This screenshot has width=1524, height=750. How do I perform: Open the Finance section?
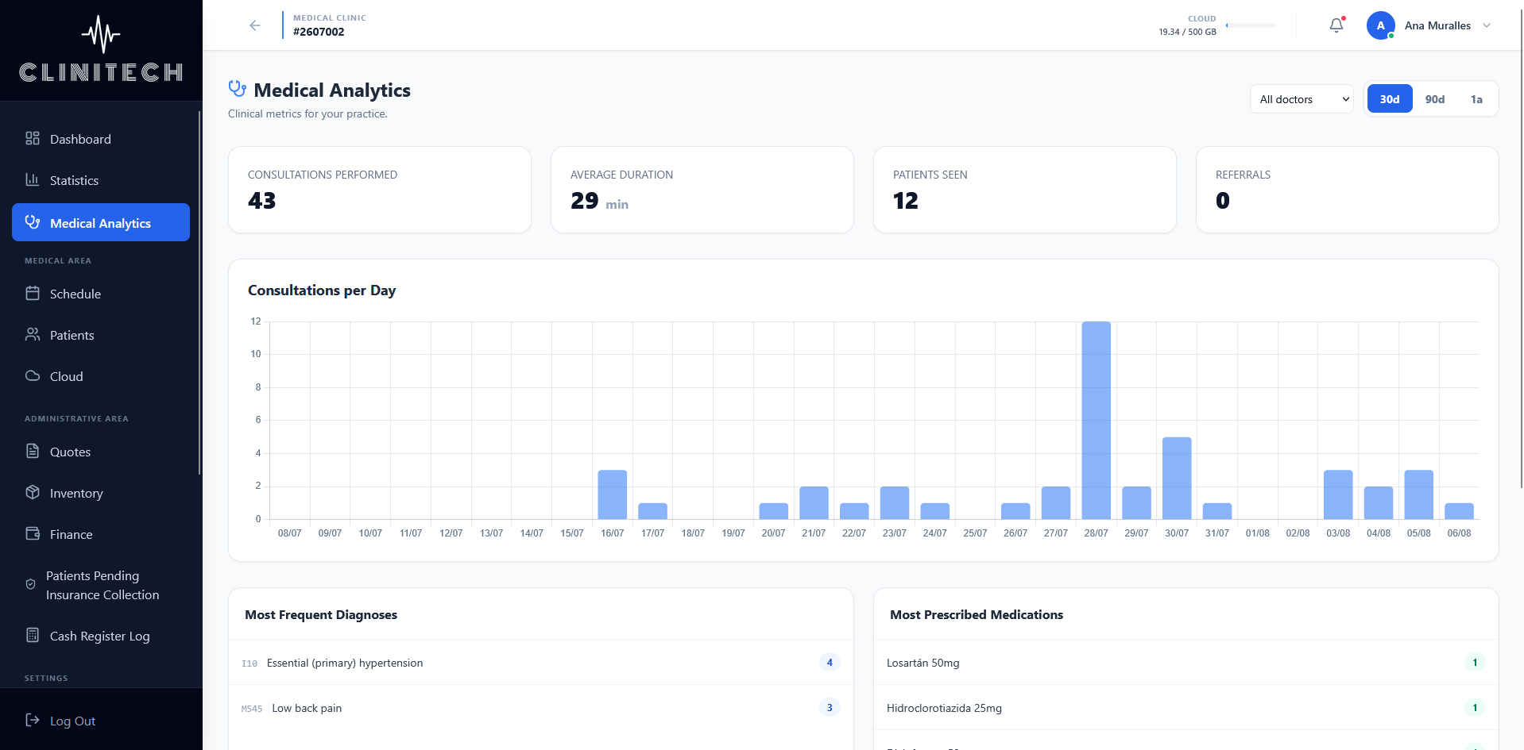coord(101,534)
